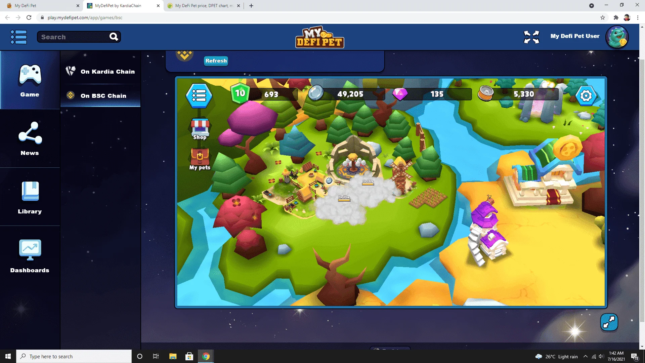The image size is (645, 363).
Task: Click the search magnifier icon
Action: click(x=114, y=37)
